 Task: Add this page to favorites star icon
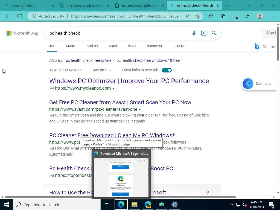click(x=197, y=16)
